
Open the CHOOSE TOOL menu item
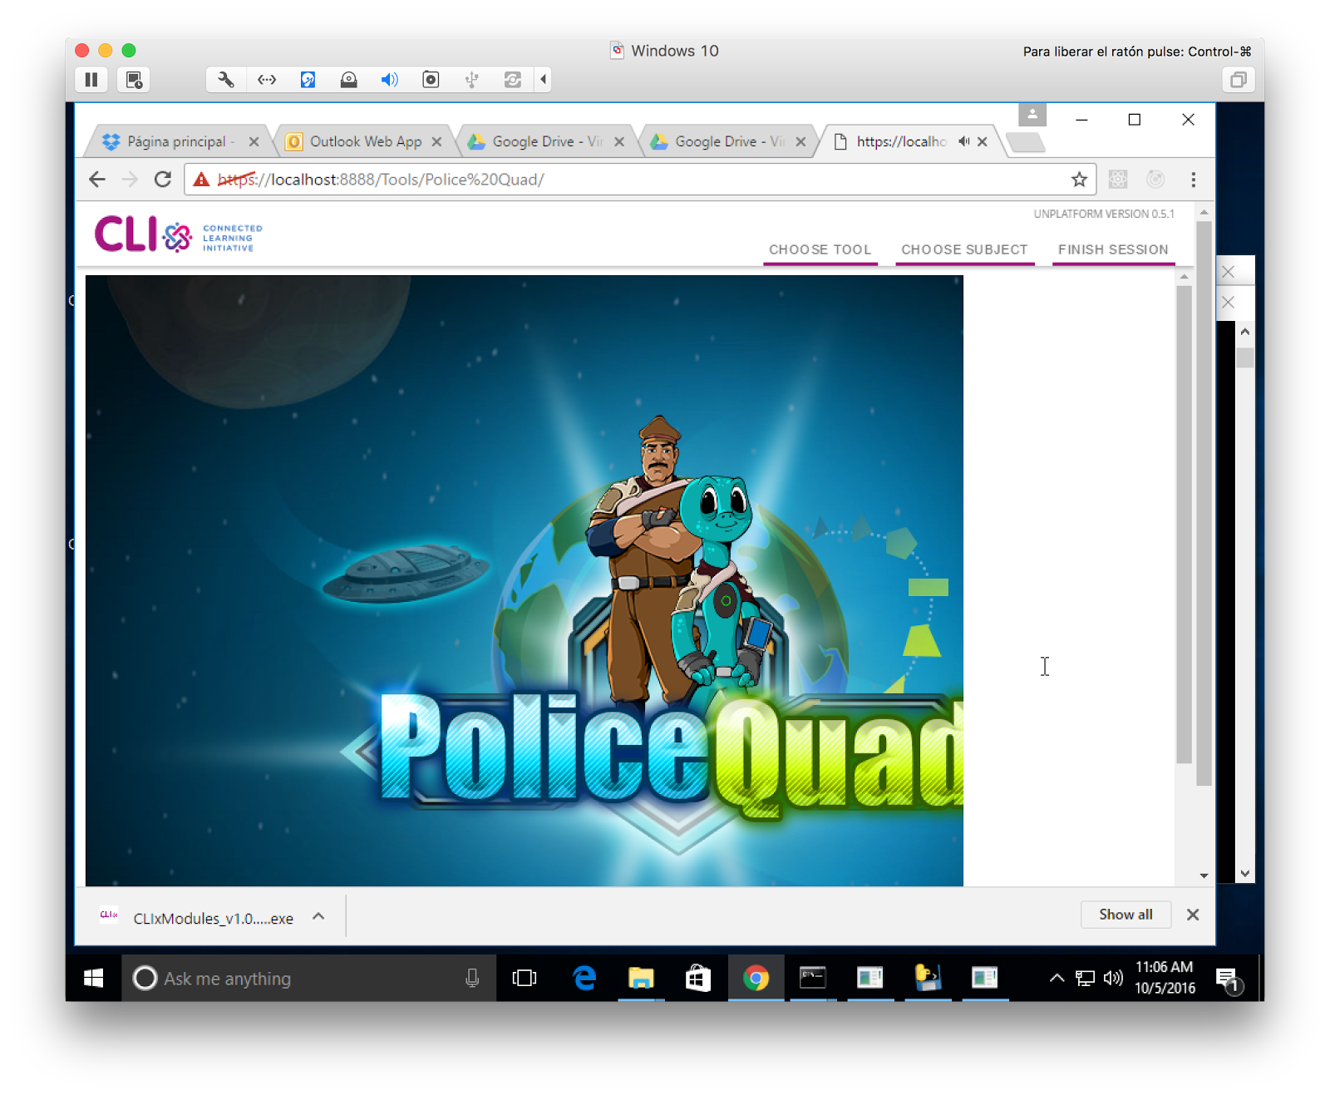(x=820, y=250)
